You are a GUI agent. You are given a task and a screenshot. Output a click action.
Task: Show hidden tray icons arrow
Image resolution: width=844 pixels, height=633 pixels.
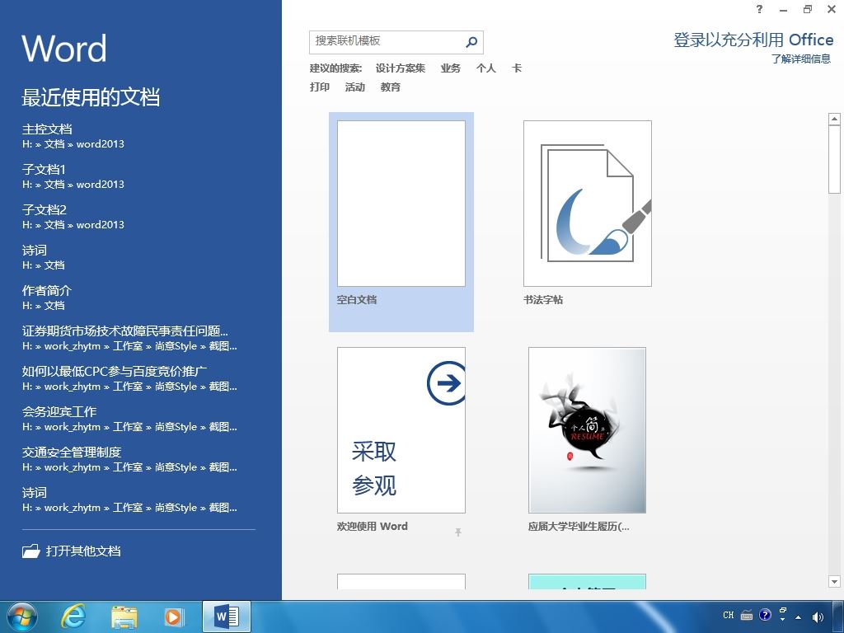coord(798,617)
